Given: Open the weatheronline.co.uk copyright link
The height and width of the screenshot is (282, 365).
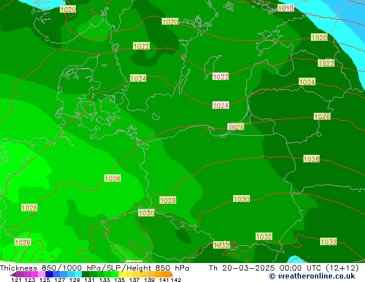Looking at the screenshot, I should [x=312, y=276].
